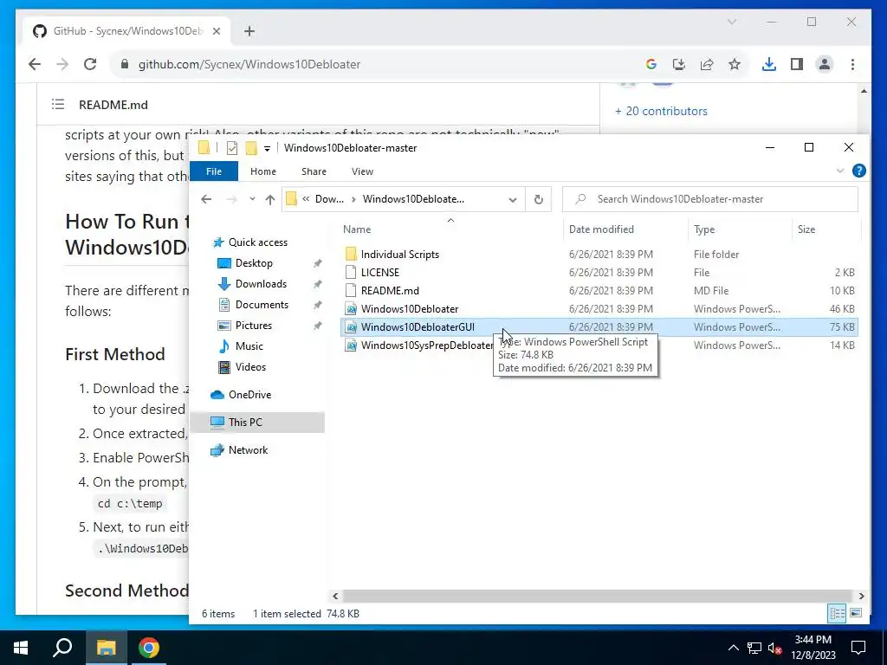Click the install app icon in address bar
The image size is (887, 665).
point(679,64)
